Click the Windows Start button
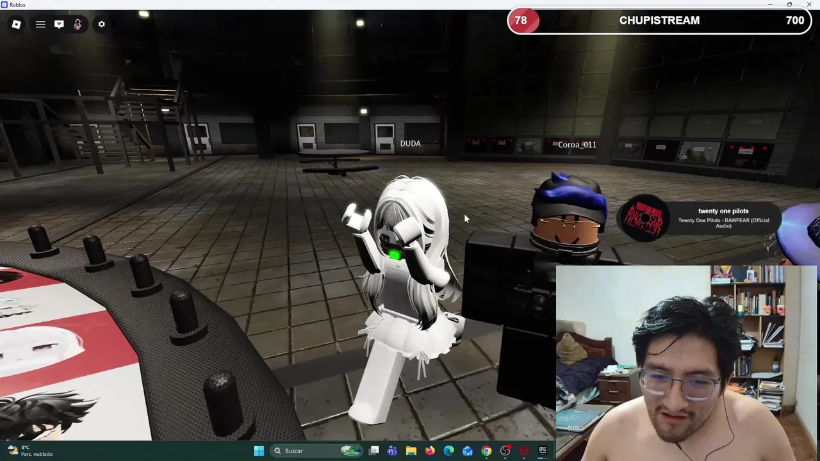820x461 pixels. point(259,451)
